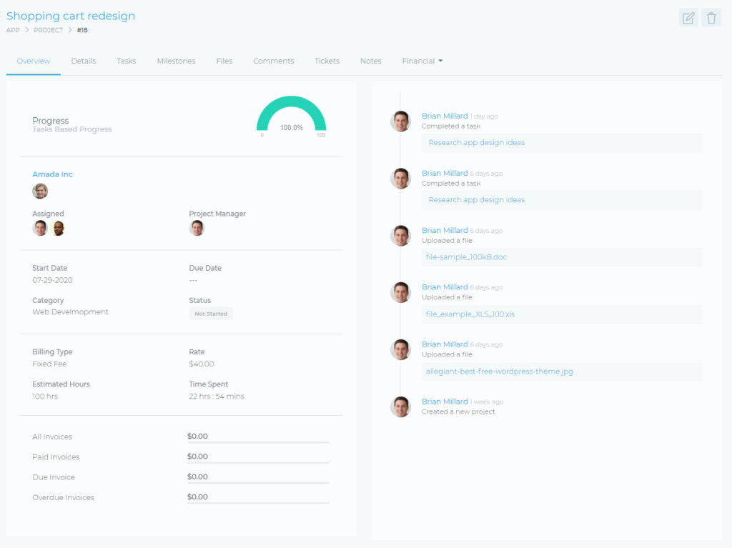Click Brian Millard's avatar on the latest activity
This screenshot has height=548, width=732.
tap(401, 121)
